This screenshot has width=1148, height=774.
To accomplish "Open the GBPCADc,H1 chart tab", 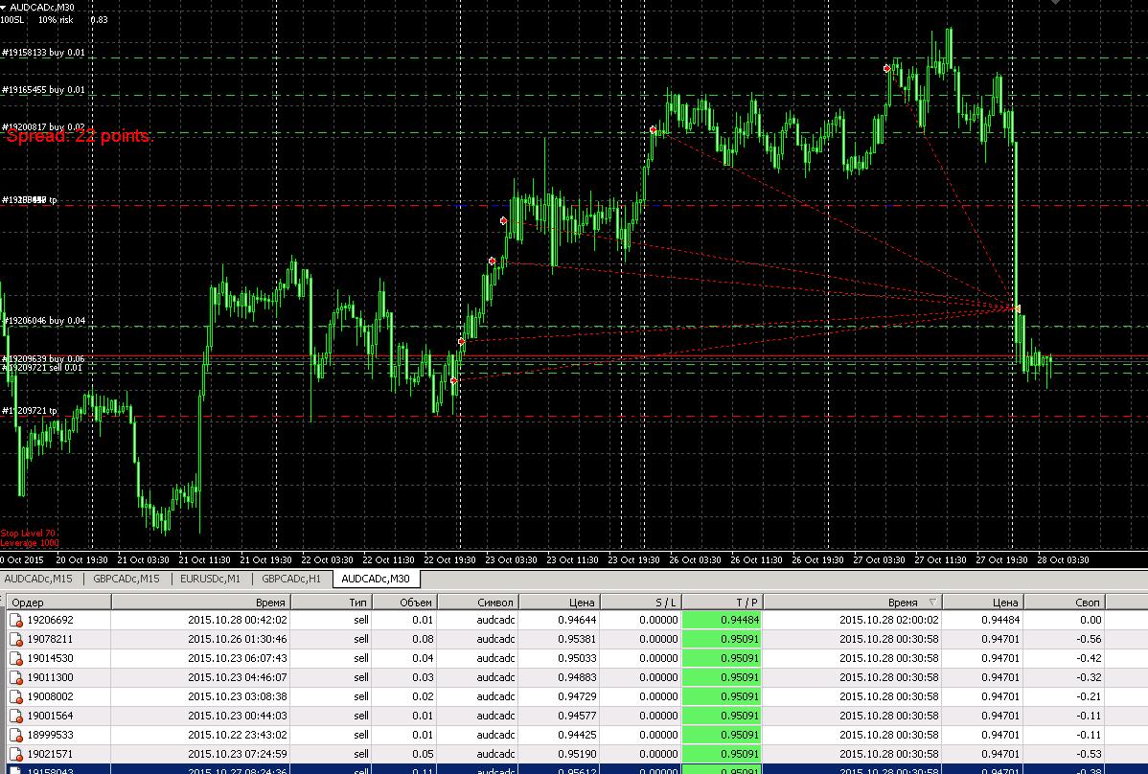I will pyautogui.click(x=291, y=579).
